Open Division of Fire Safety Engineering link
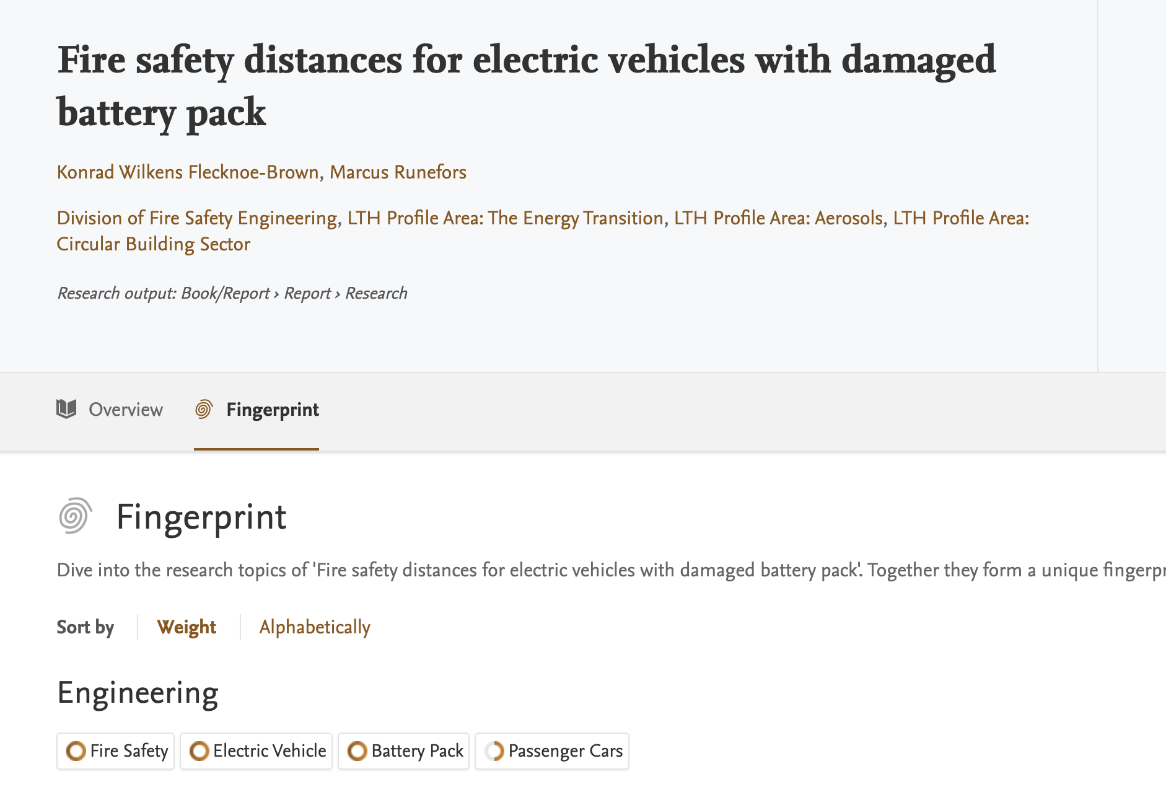Image resolution: width=1166 pixels, height=792 pixels. point(197,218)
